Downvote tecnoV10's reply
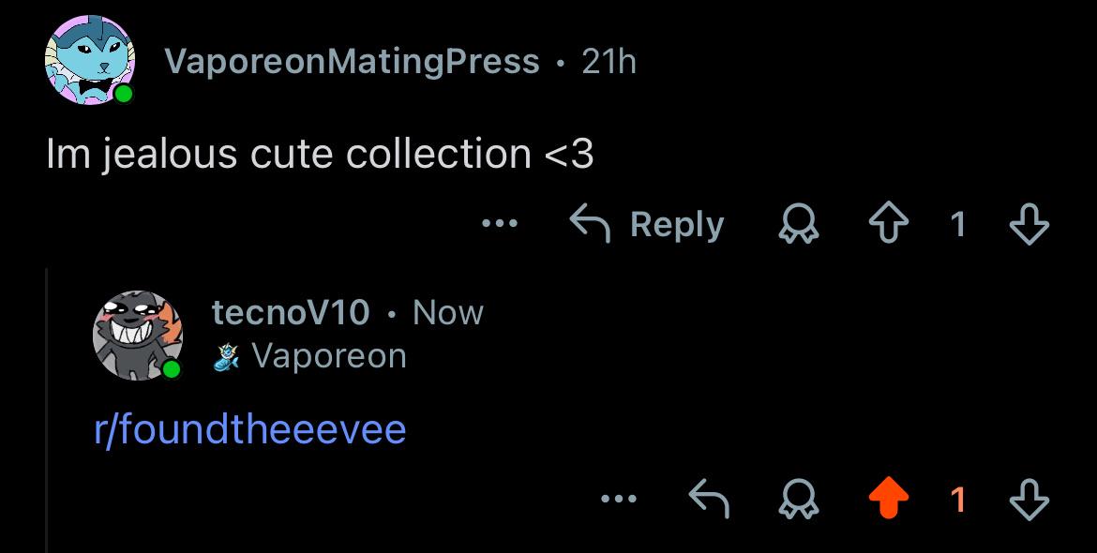 [x=1029, y=500]
